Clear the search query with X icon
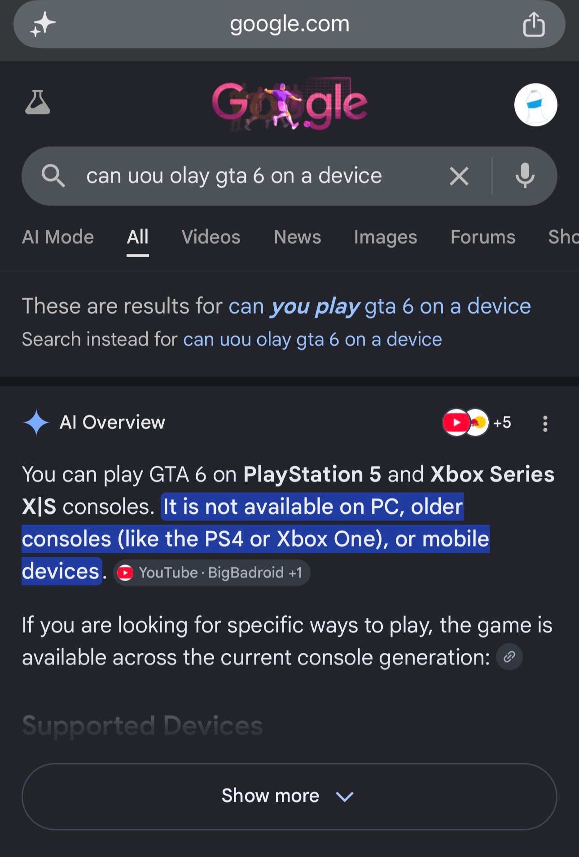The width and height of the screenshot is (579, 857). 459,176
